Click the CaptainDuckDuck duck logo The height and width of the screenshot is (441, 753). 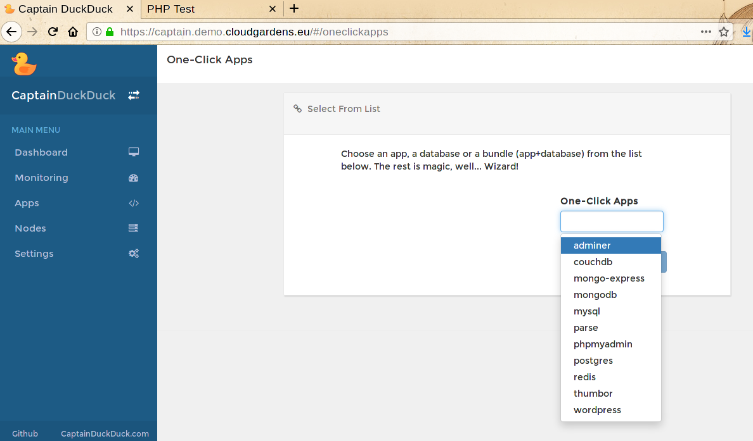pos(24,64)
